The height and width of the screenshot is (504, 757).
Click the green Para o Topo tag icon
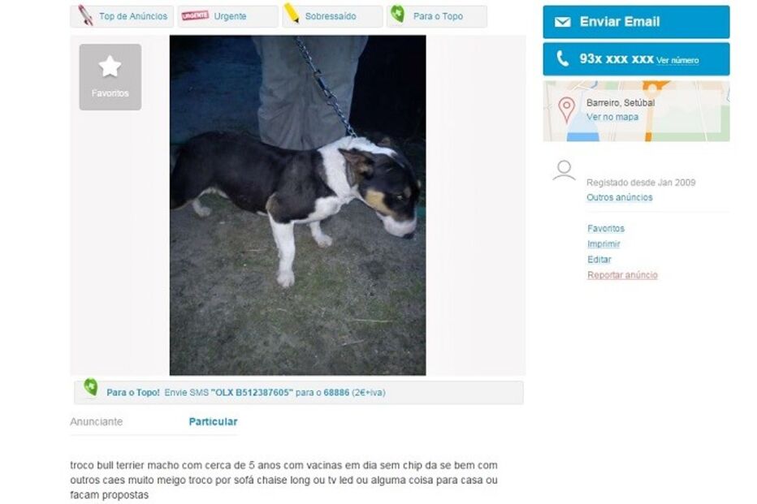(398, 14)
